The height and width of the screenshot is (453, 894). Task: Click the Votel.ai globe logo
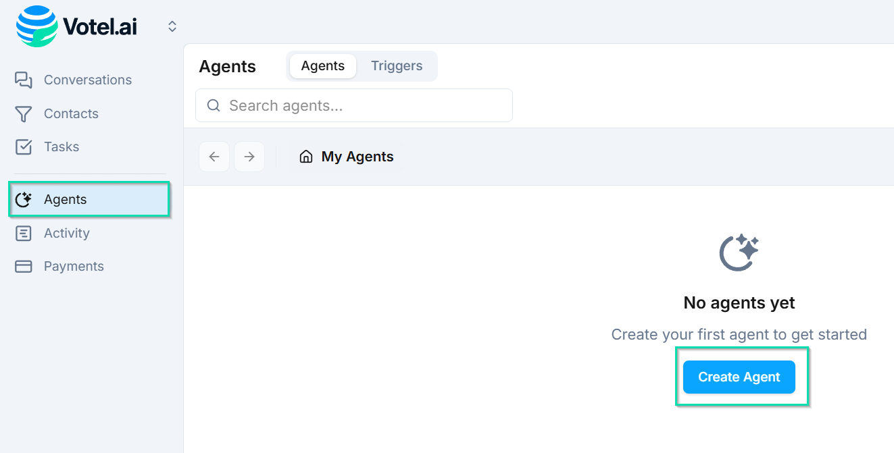[x=35, y=26]
